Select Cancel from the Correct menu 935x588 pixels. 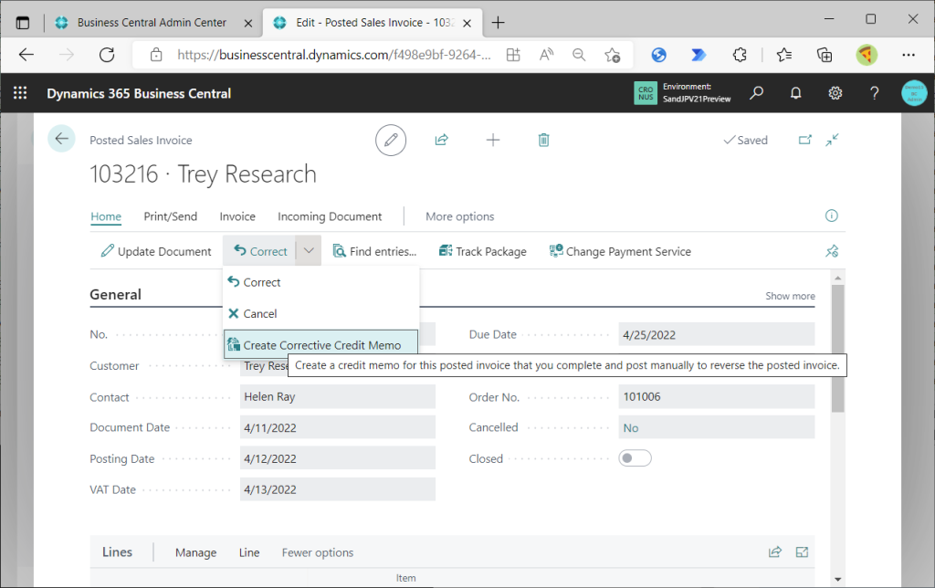coord(320,314)
